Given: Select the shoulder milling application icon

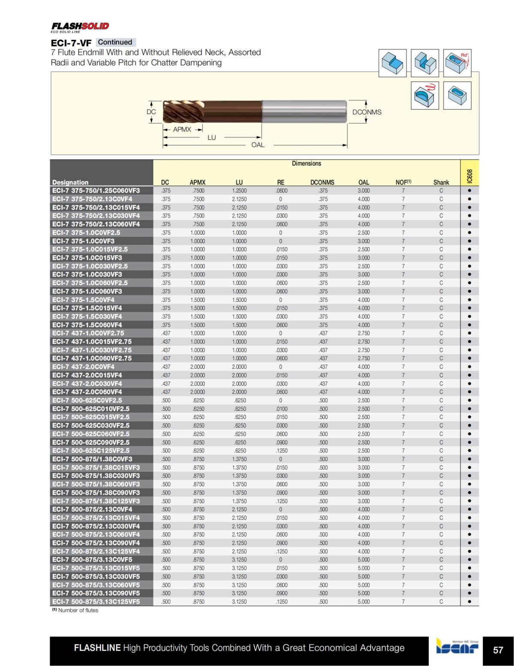Looking at the screenshot, I should (392, 62).
